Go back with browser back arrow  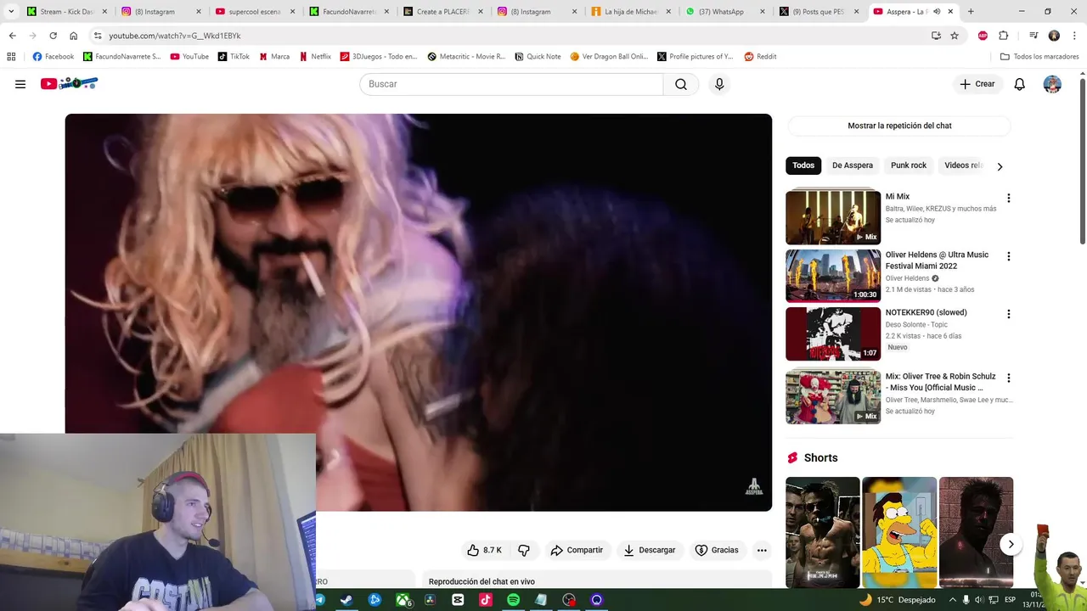point(12,36)
